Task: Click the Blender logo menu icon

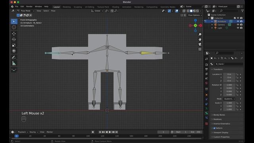Action: tap(12, 7)
